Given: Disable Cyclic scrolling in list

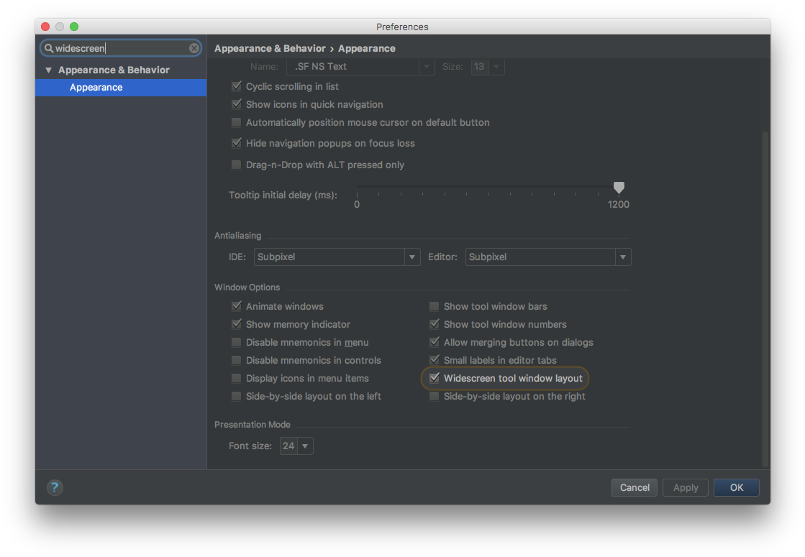Looking at the screenshot, I should point(237,86).
